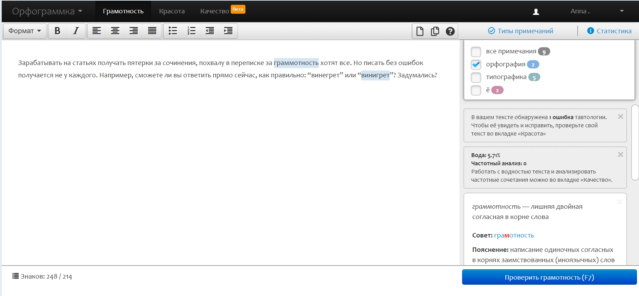The width and height of the screenshot is (639, 296).
Task: Insert a bulleted list
Action: tap(173, 31)
